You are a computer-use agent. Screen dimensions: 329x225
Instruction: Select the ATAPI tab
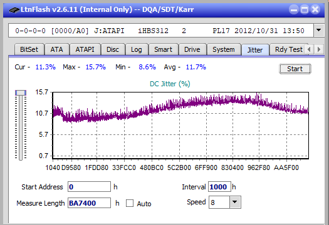[x=85, y=49]
